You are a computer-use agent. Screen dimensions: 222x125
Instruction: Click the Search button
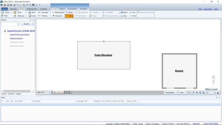(26, 24)
